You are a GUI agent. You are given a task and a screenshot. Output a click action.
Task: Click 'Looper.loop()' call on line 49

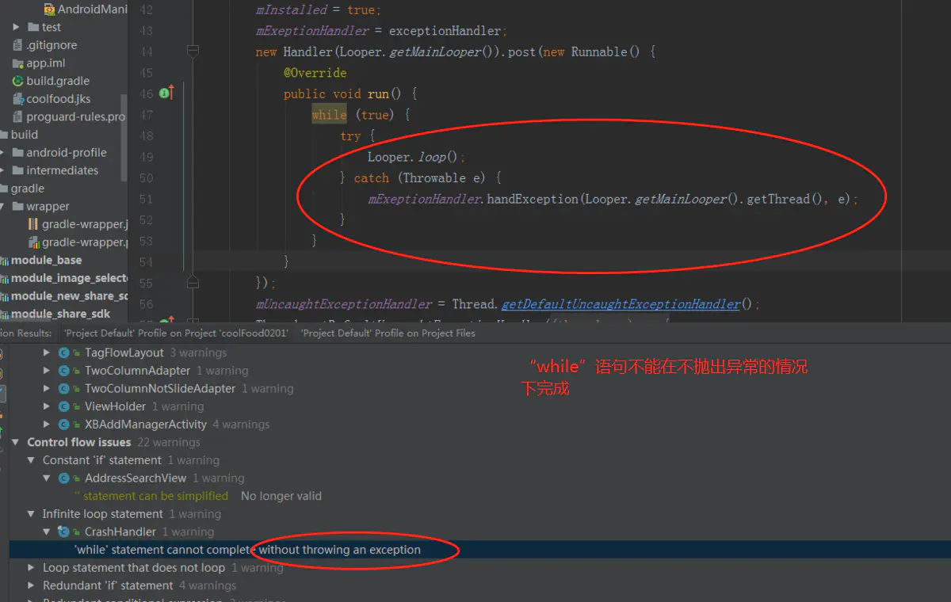pyautogui.click(x=413, y=157)
